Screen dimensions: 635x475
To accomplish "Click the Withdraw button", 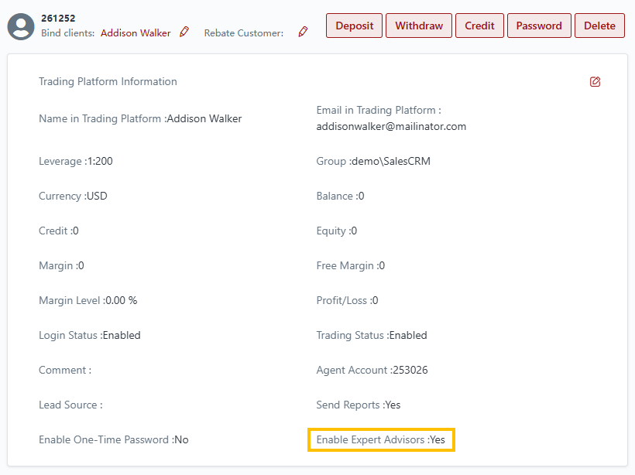I will [x=419, y=26].
